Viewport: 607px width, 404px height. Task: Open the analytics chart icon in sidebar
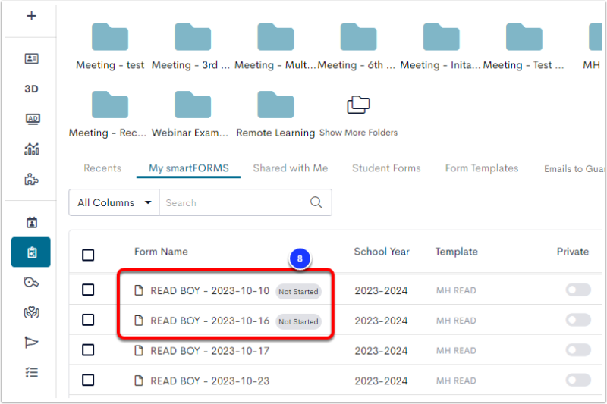tap(32, 149)
